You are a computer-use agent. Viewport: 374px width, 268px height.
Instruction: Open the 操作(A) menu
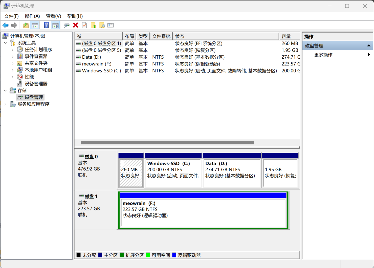coord(32,16)
